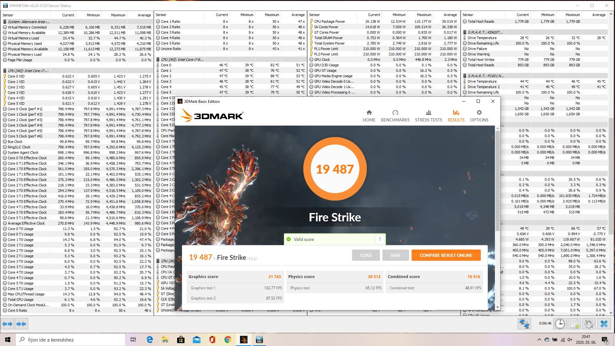Click the collapse columns arrows button
The height and width of the screenshot is (346, 615).
click(21, 324)
